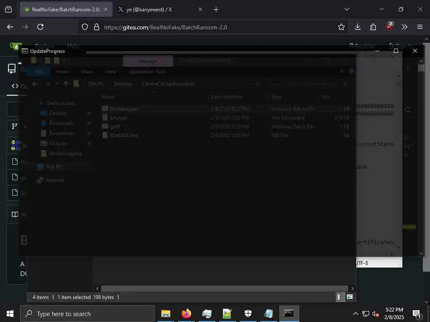430x322 pixels.
Task: Open Notepad++ from the taskbar
Action: 227,314
